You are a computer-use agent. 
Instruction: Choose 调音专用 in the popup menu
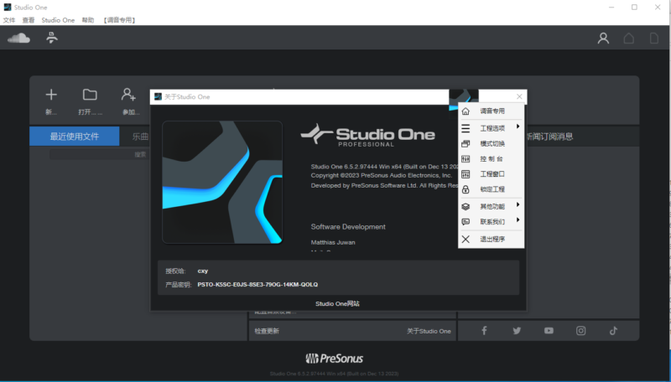click(x=492, y=111)
